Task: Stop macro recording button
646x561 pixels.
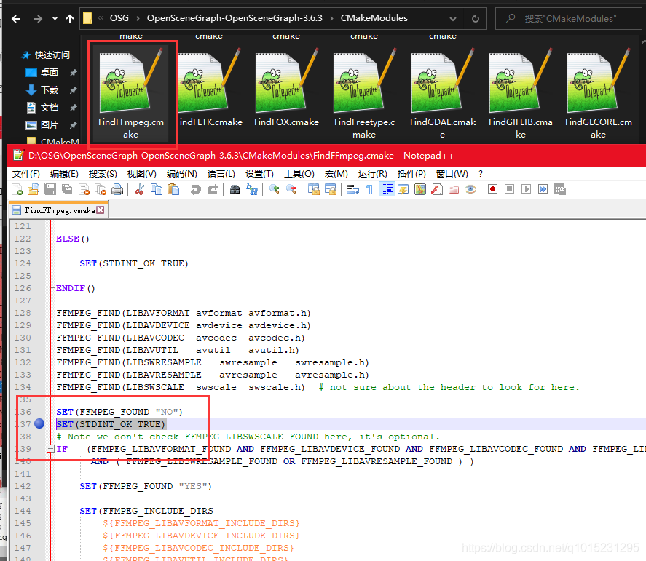Action: point(509,189)
